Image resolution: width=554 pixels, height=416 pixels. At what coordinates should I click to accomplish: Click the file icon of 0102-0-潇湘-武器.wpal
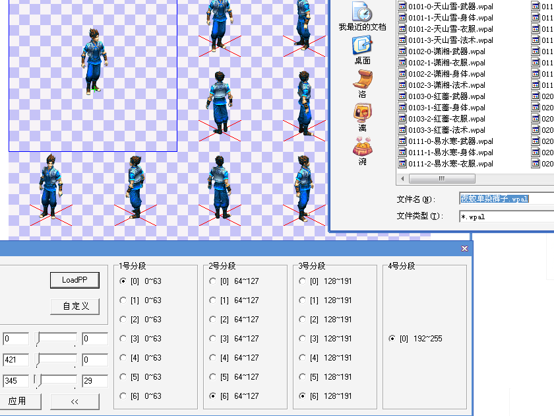tap(402, 52)
